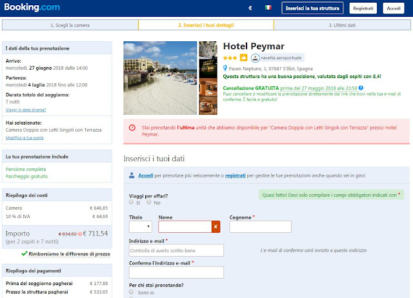This screenshot has width=413, height=298.
Task: Click Presso la struttura pagherai amount € 533,65
Action: coord(99,292)
